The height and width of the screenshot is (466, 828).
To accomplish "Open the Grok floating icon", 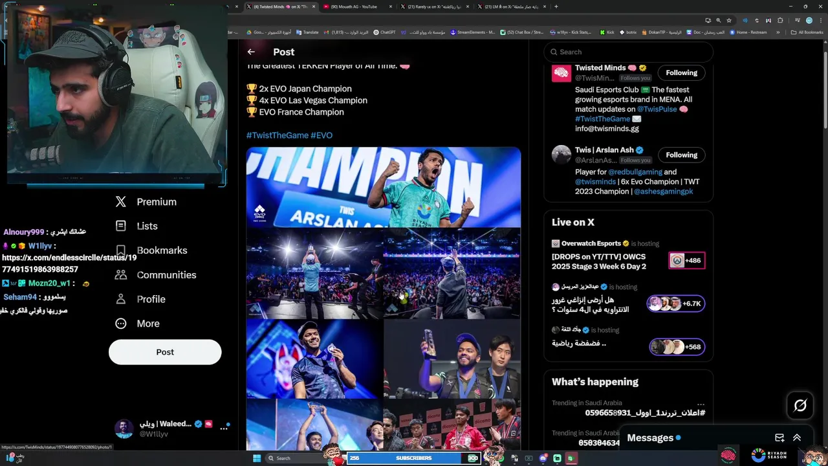I will click(800, 406).
